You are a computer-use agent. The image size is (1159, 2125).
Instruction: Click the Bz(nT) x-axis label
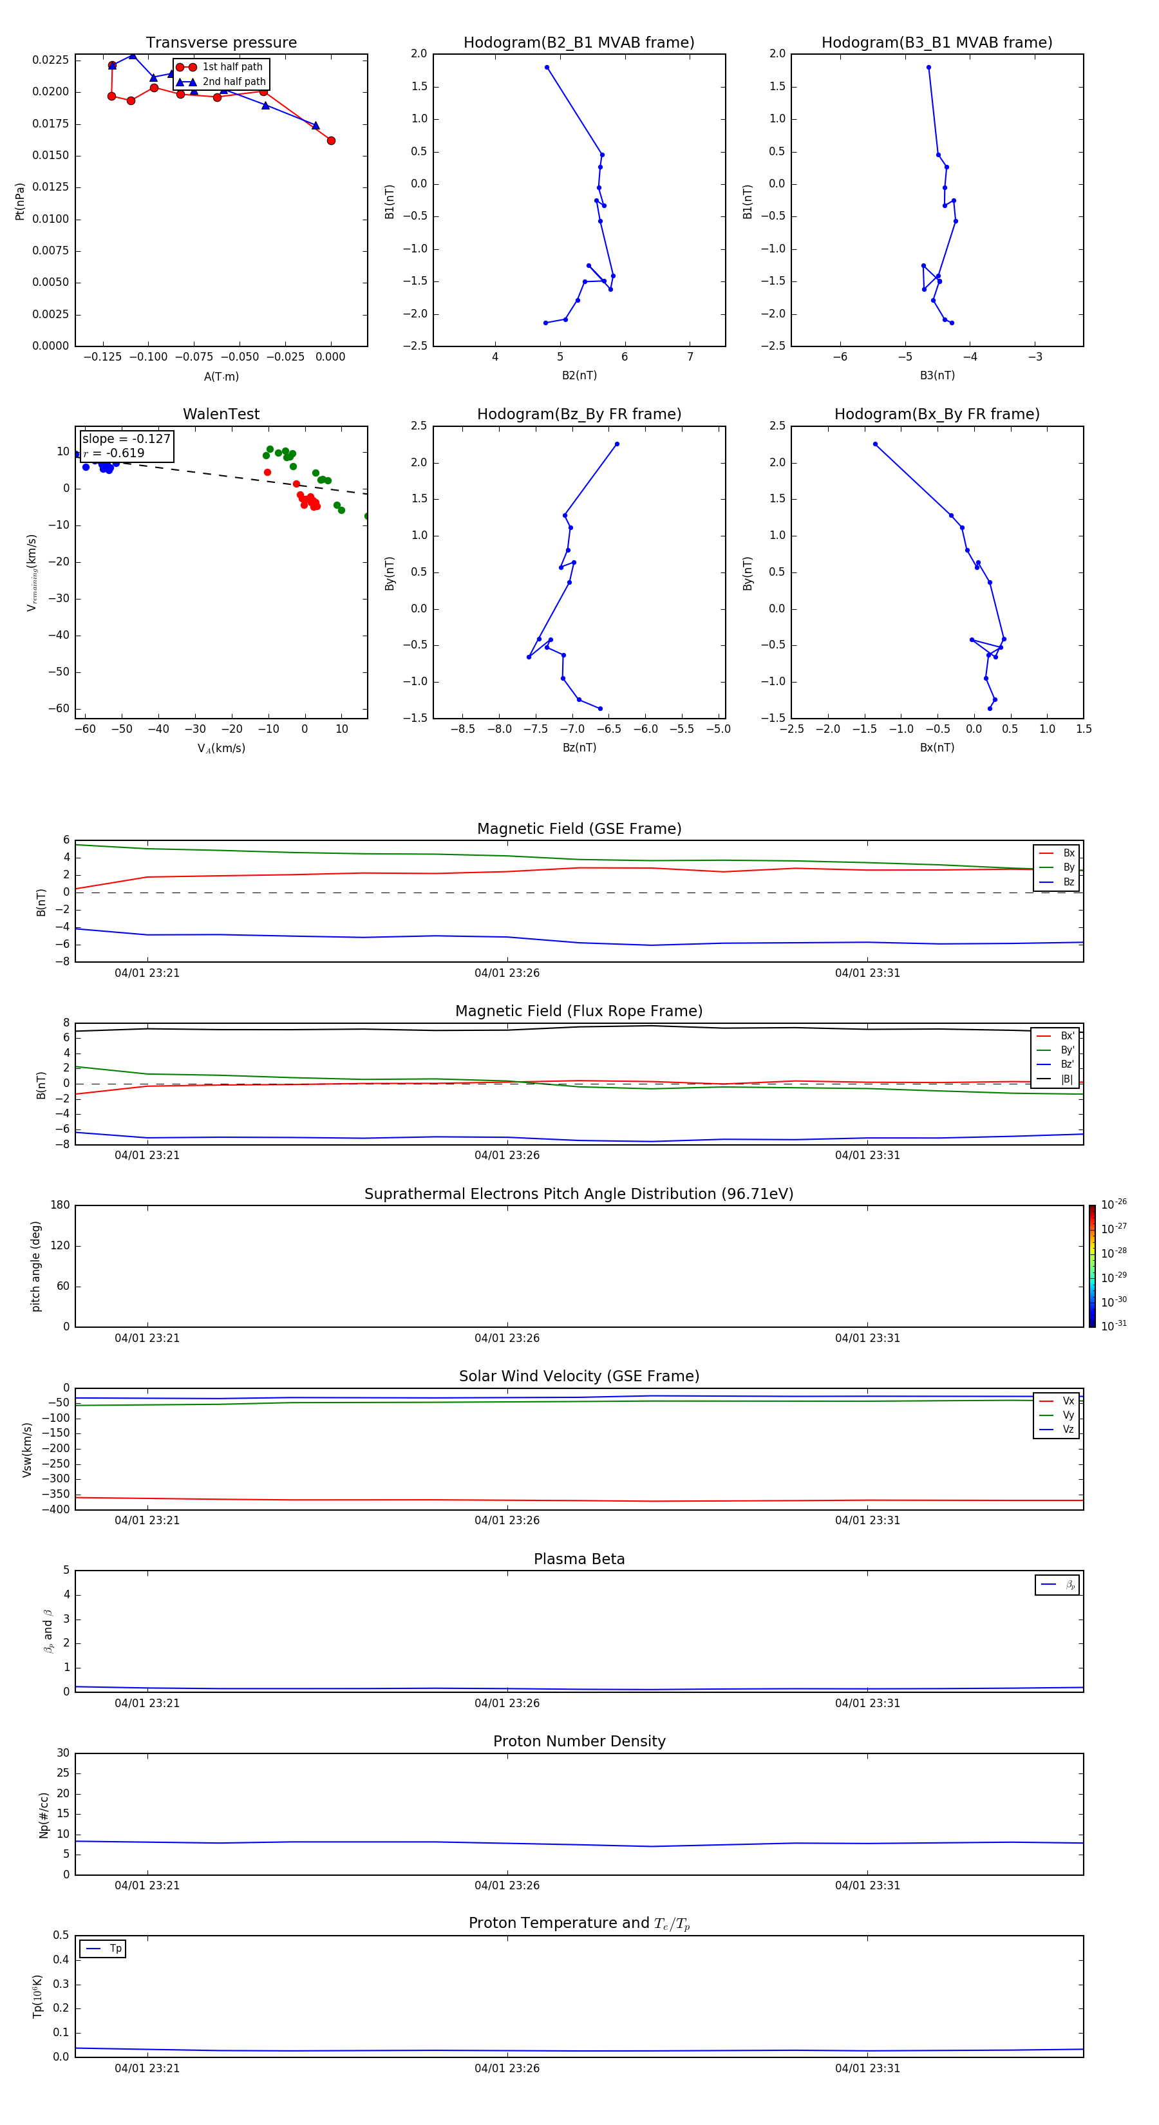[579, 748]
